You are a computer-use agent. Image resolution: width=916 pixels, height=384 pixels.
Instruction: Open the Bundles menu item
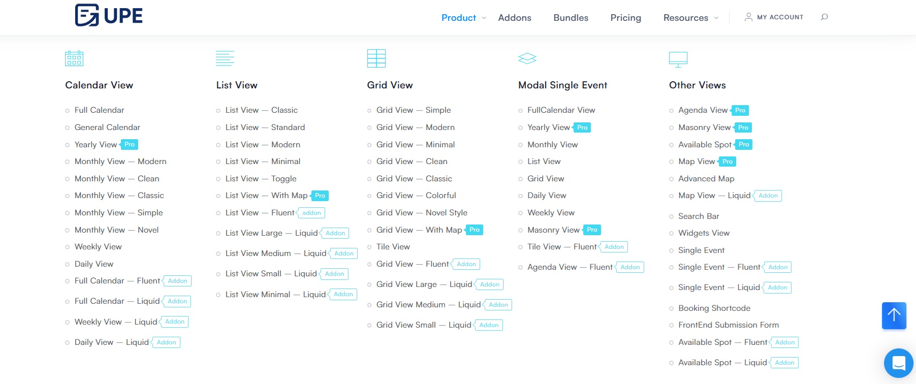[x=571, y=18]
